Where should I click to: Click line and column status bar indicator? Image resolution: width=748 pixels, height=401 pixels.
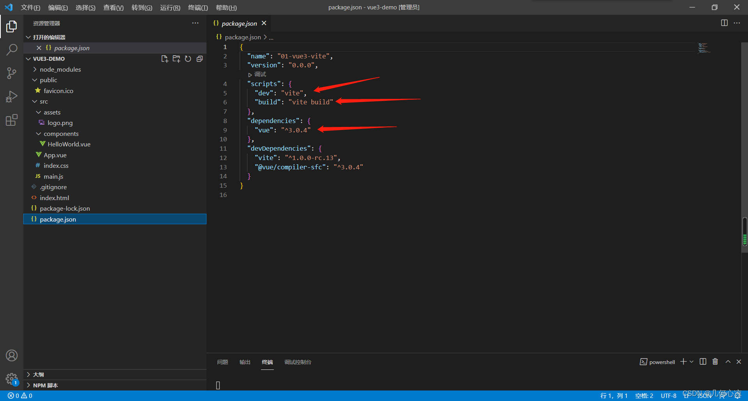pos(614,396)
